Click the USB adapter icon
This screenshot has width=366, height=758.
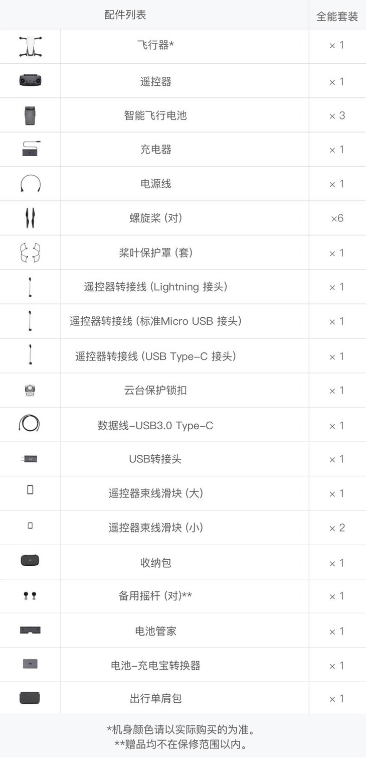(x=30, y=459)
